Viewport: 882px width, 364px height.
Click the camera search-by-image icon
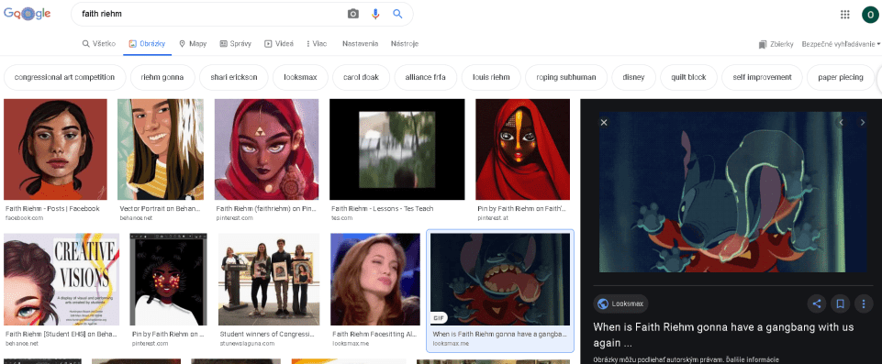[x=353, y=14]
